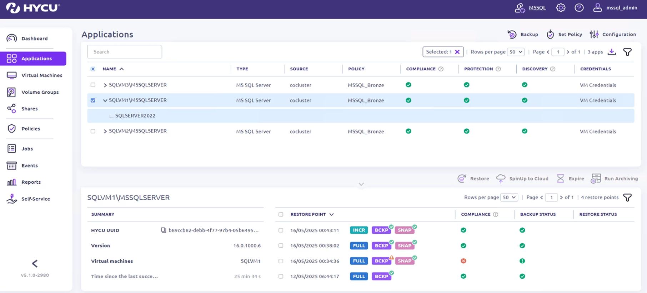Click the Run Archiving icon

click(596, 179)
